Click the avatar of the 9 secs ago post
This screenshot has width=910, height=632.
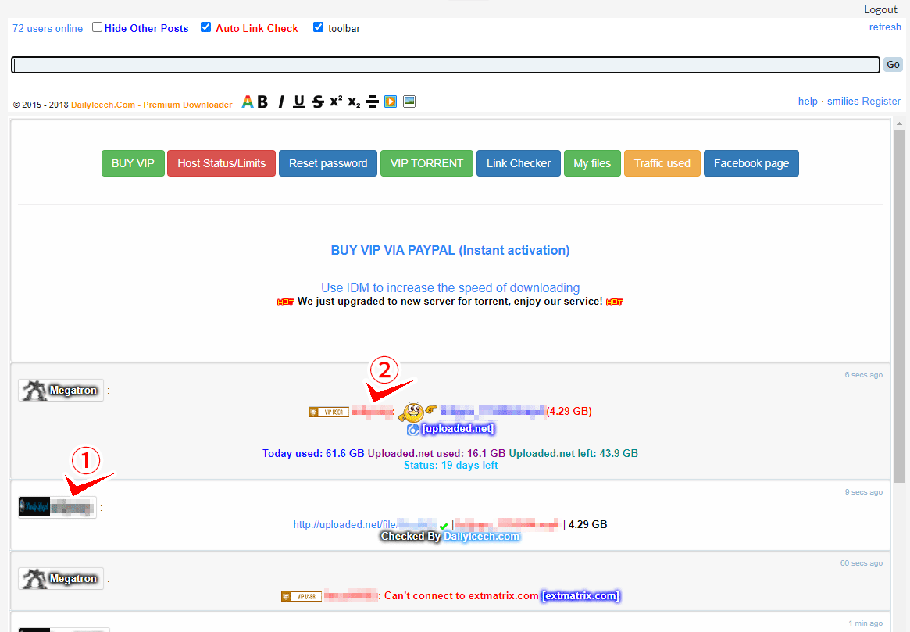[x=34, y=507]
